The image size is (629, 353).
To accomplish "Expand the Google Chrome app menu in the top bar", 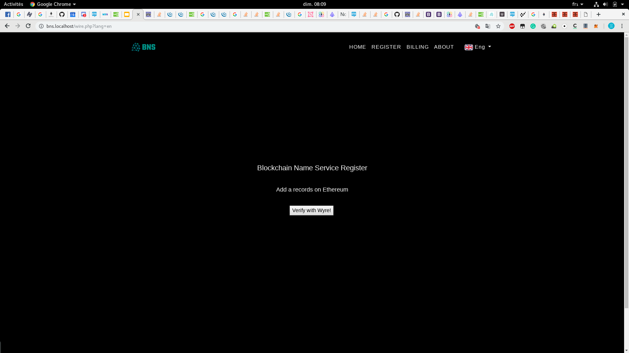I will click(53, 4).
